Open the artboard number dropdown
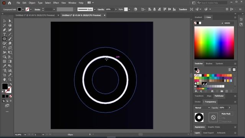Image resolution: width=245 pixels, height=138 pixels. pyautogui.click(x=43, y=135)
